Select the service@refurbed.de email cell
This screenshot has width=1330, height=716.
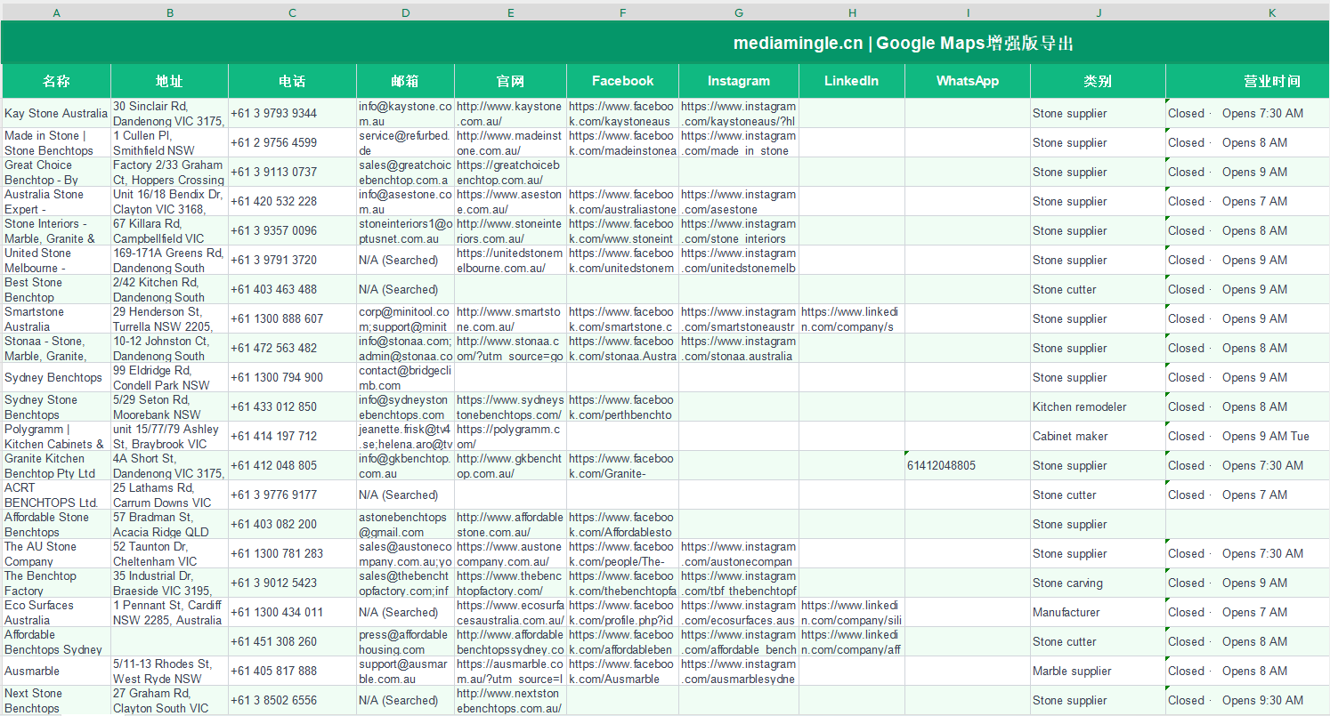405,142
